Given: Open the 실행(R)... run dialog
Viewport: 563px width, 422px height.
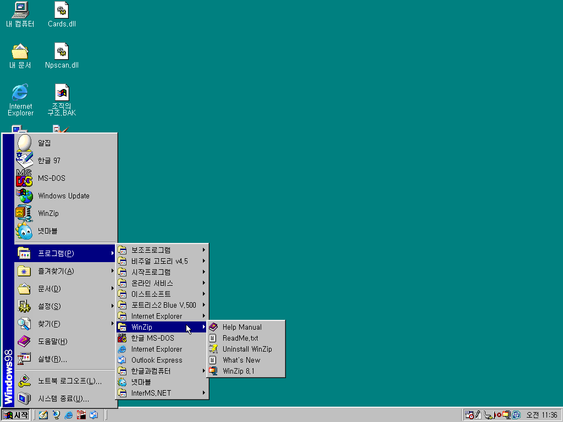Looking at the screenshot, I should (66, 359).
